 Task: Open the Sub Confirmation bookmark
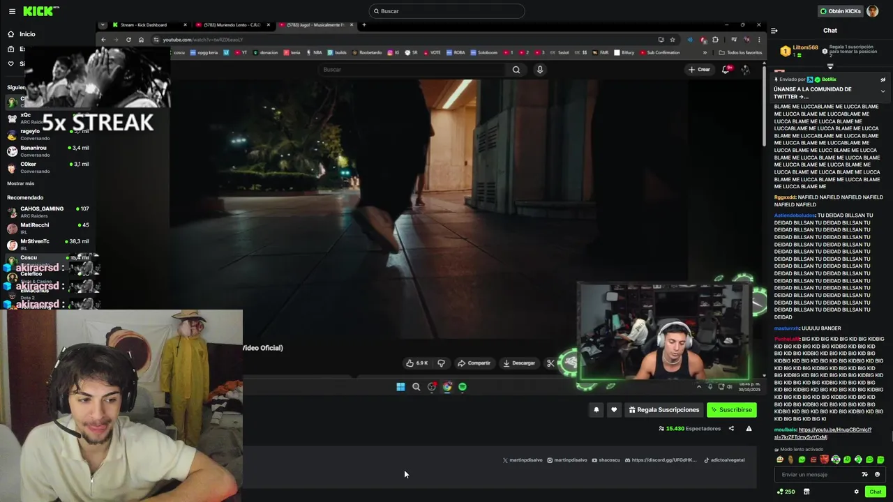click(x=659, y=52)
